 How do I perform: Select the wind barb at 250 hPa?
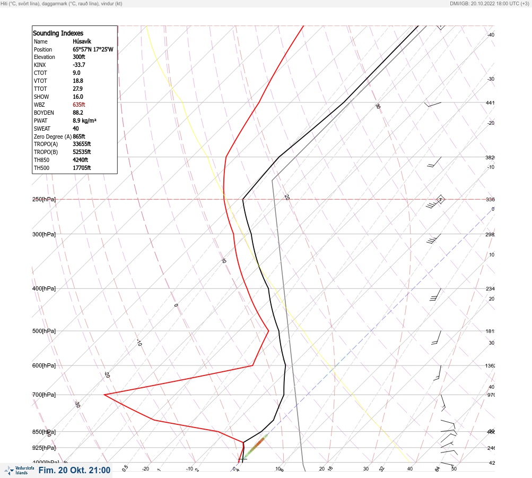pos(435,202)
